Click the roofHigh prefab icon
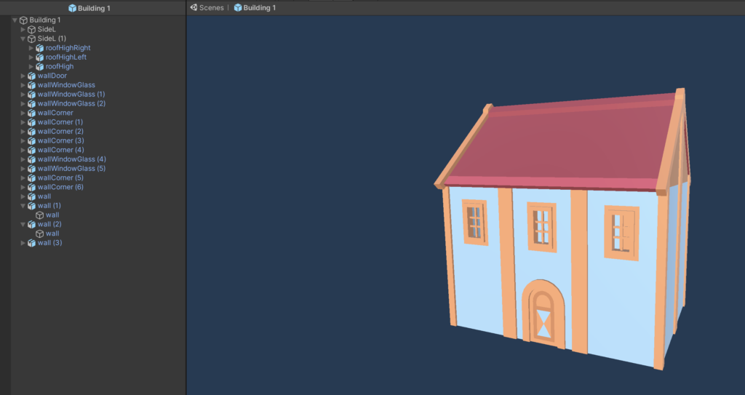The image size is (745, 395). 40,66
